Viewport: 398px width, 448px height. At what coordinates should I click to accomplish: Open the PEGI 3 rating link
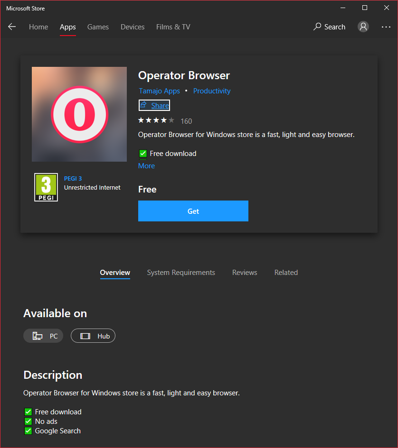tap(73, 179)
